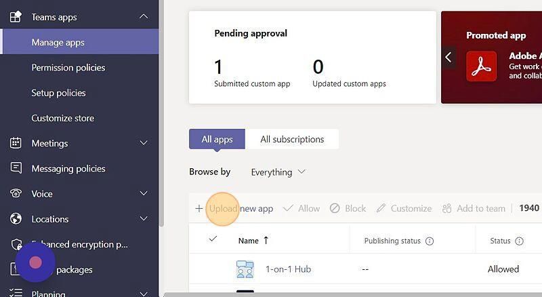
Task: Click the Publishing status info icon
Action: pyautogui.click(x=430, y=241)
